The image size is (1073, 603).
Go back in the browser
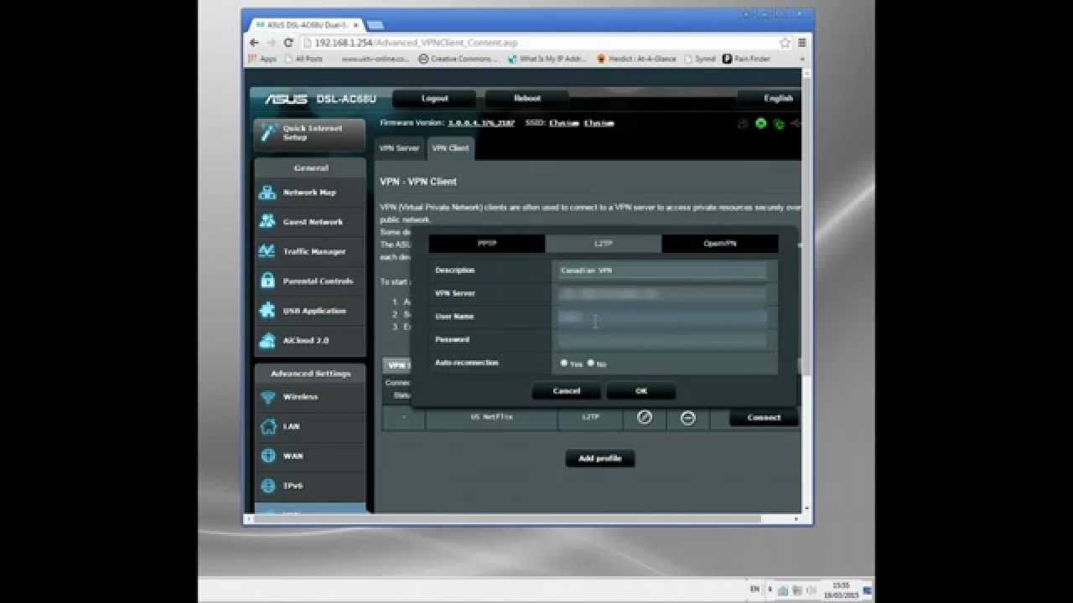point(255,43)
